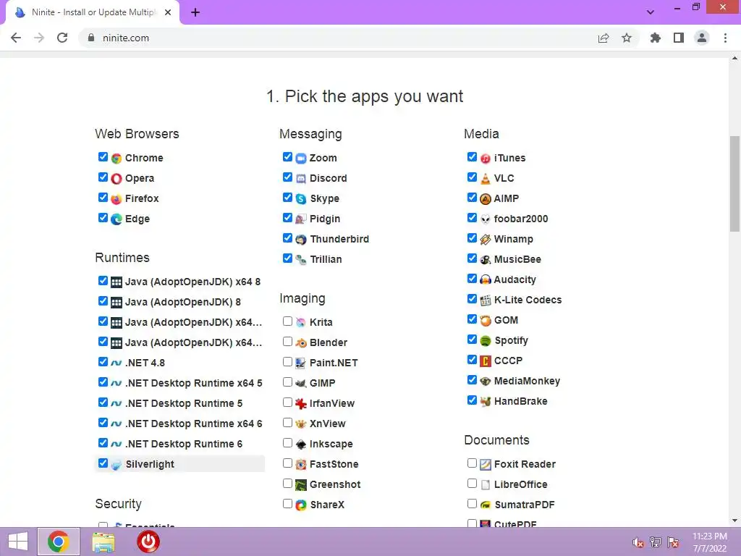
Task: Click the Inkscape app icon
Action: click(x=301, y=444)
